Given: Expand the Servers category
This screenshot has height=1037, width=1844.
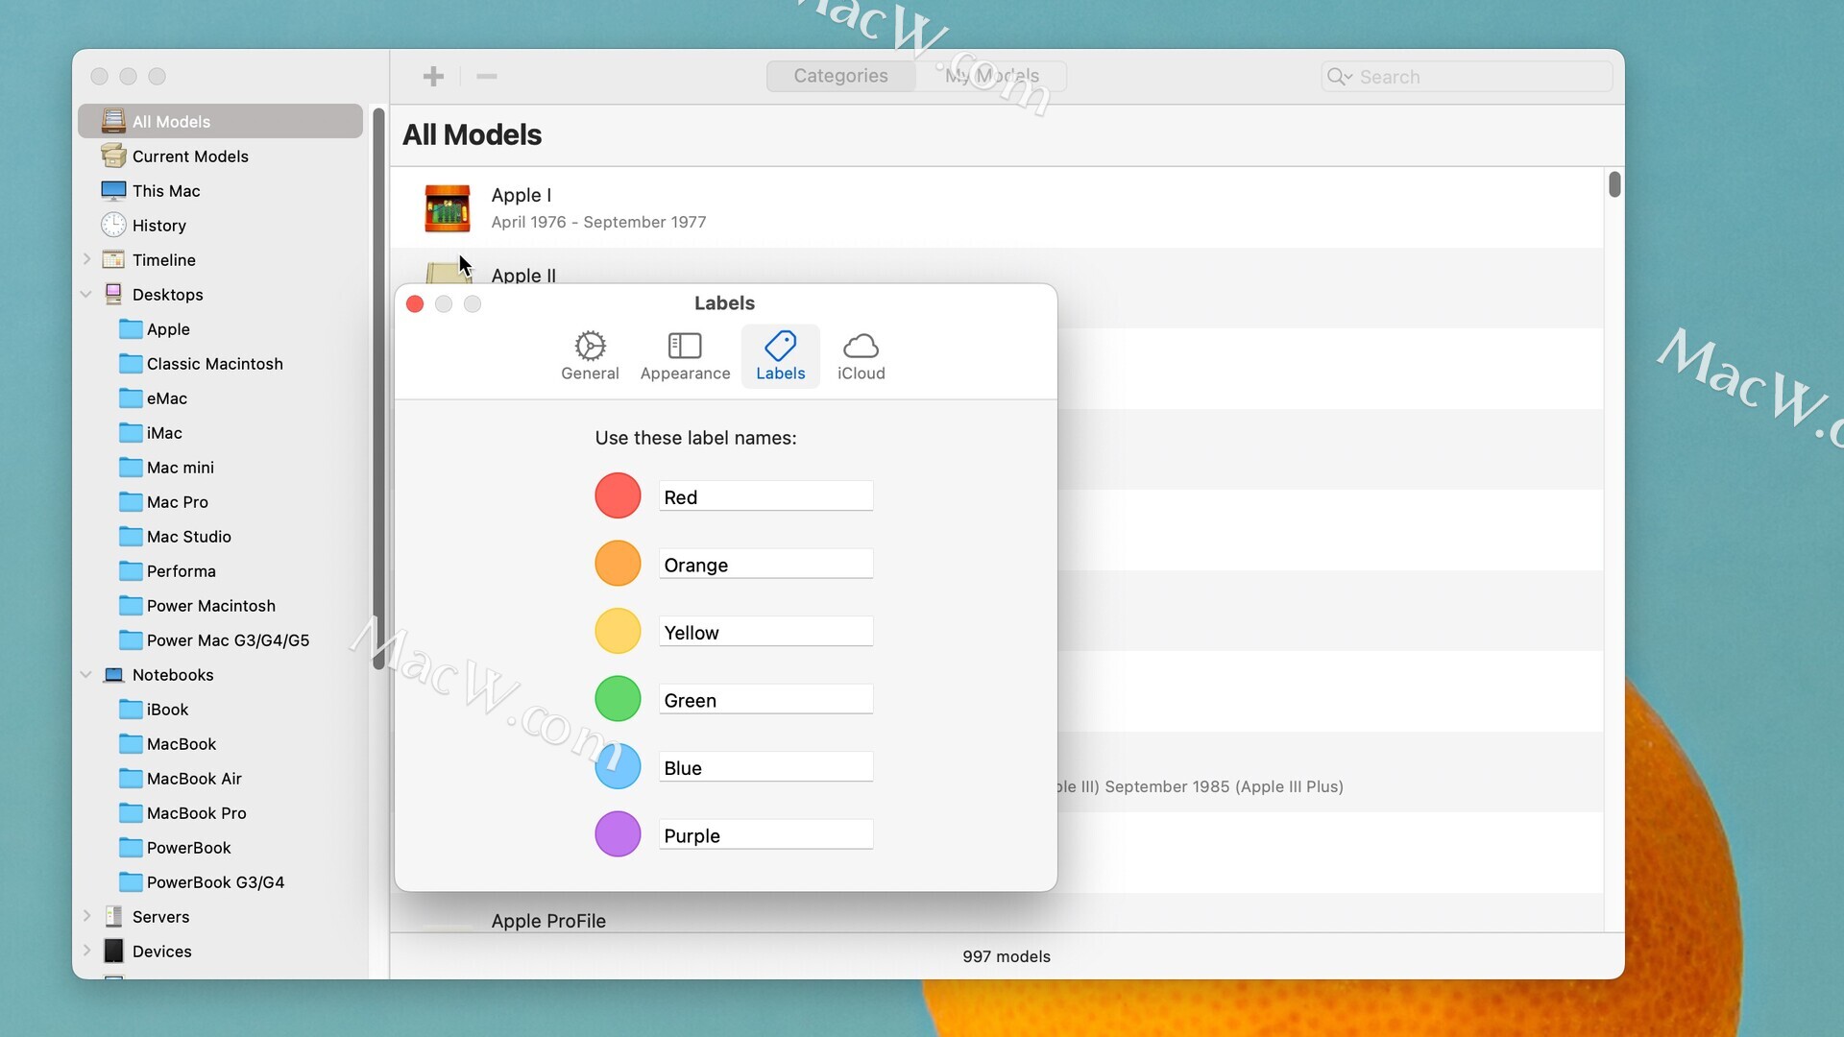Looking at the screenshot, I should [86, 916].
